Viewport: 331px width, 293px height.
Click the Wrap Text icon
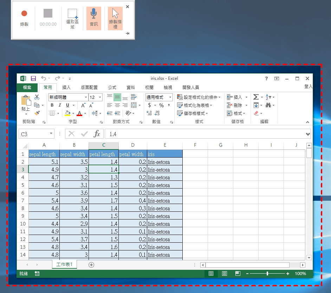pyautogui.click(x=134, y=97)
